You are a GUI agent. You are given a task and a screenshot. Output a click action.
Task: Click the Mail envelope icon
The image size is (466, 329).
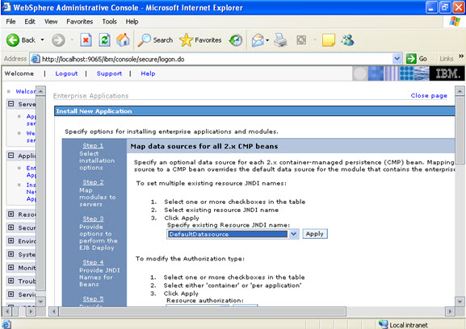tap(258, 40)
